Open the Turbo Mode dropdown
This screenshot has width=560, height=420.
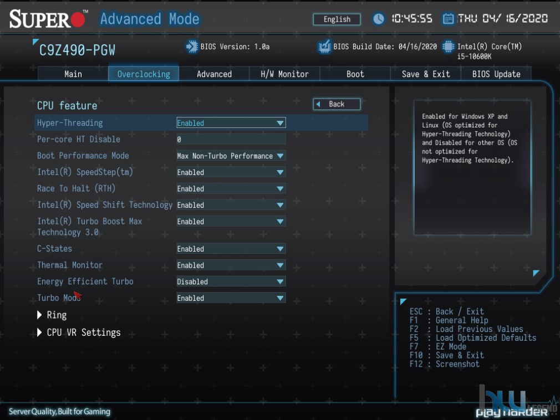coord(231,298)
